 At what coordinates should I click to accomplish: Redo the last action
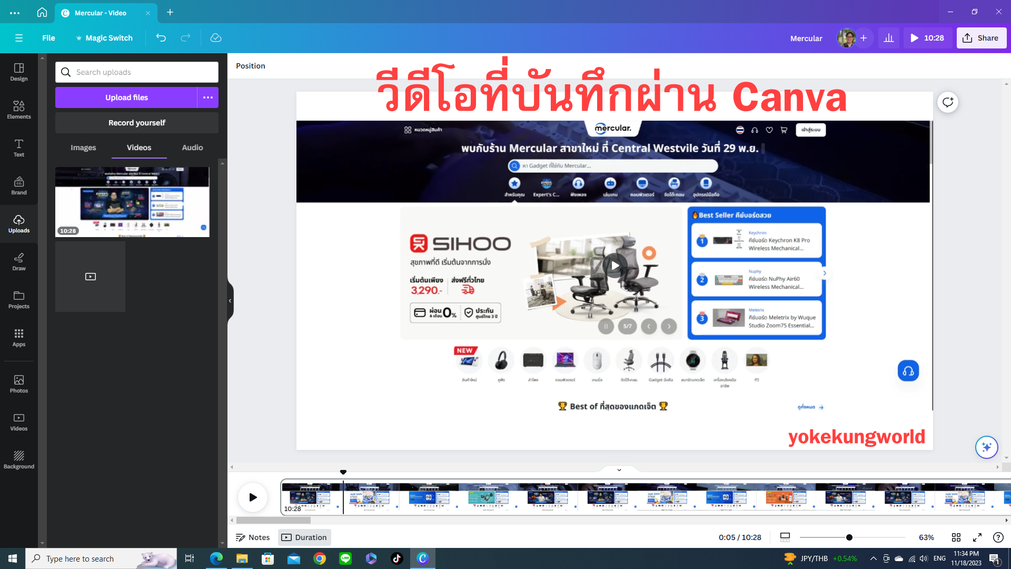(x=185, y=38)
